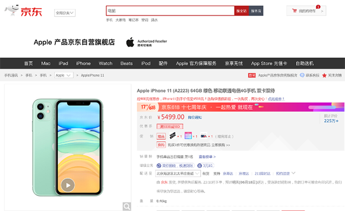This screenshot has height=211, width=345.
Task: Open 自助选机 navigation tab
Action: pyautogui.click(x=305, y=63)
